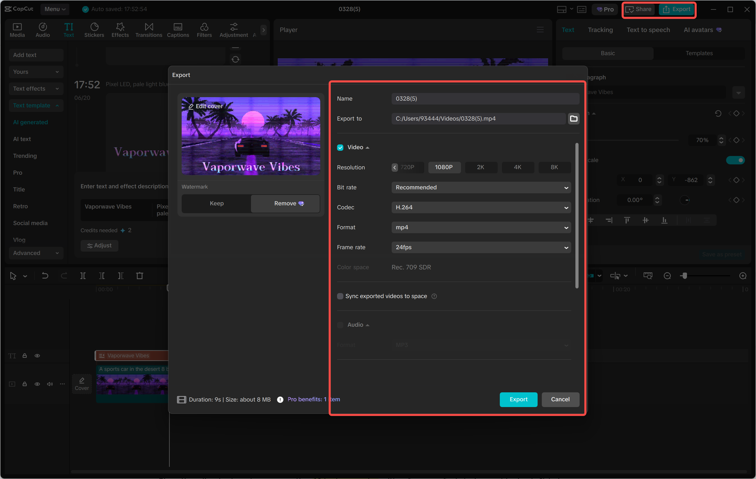Open the Frame rate 24fps dropdown

[x=481, y=247]
